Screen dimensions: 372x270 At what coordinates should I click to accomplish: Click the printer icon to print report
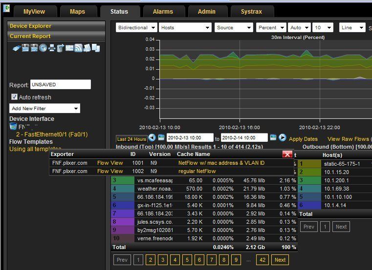pos(52,48)
